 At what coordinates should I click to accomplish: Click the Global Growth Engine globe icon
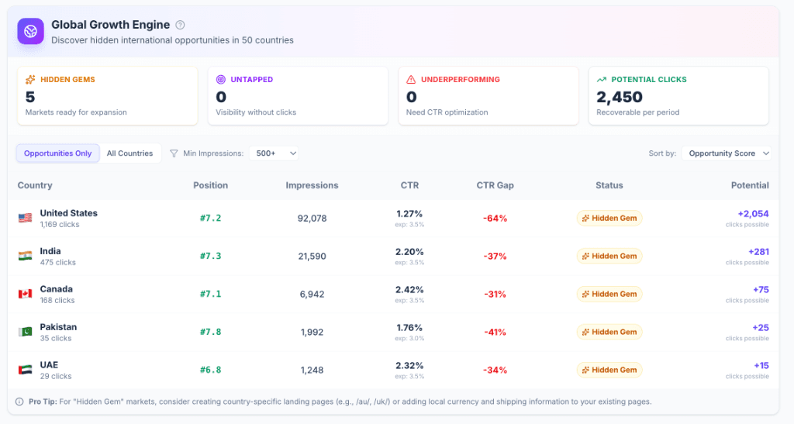31,32
